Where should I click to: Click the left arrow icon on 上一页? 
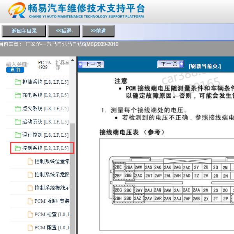[80, 65]
